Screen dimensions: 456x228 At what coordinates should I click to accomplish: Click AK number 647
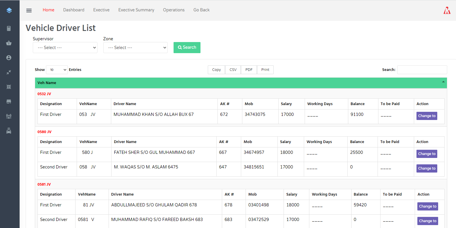point(223,167)
